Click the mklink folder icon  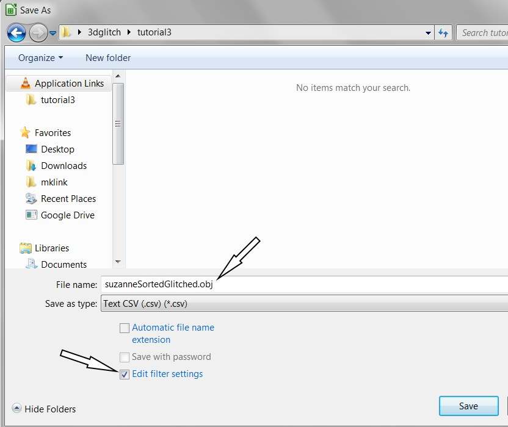(31, 182)
